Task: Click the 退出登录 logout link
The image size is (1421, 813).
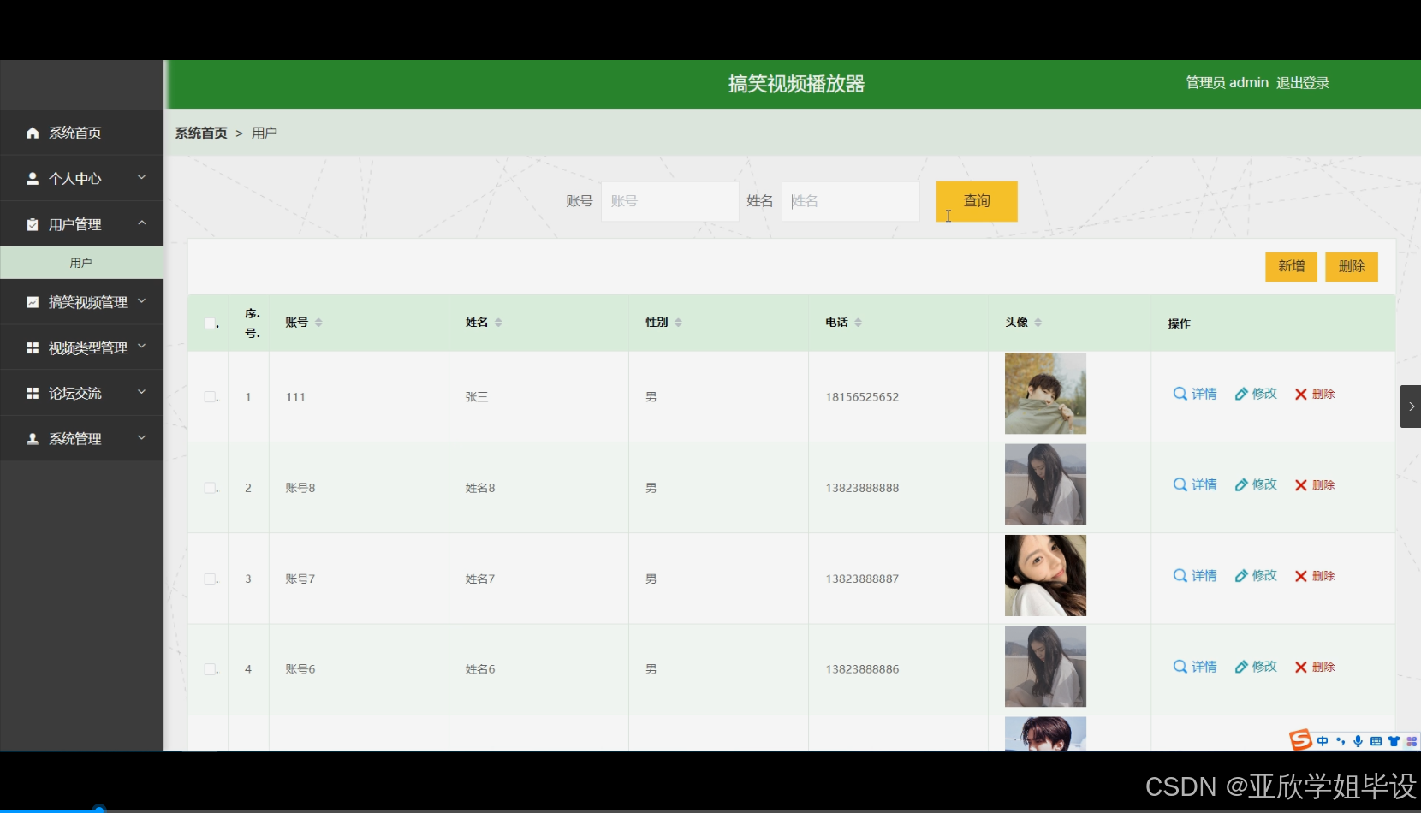Action: [x=1304, y=82]
